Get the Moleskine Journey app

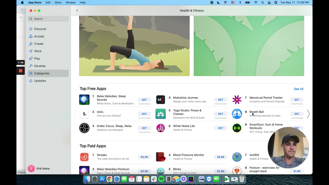pos(221,100)
